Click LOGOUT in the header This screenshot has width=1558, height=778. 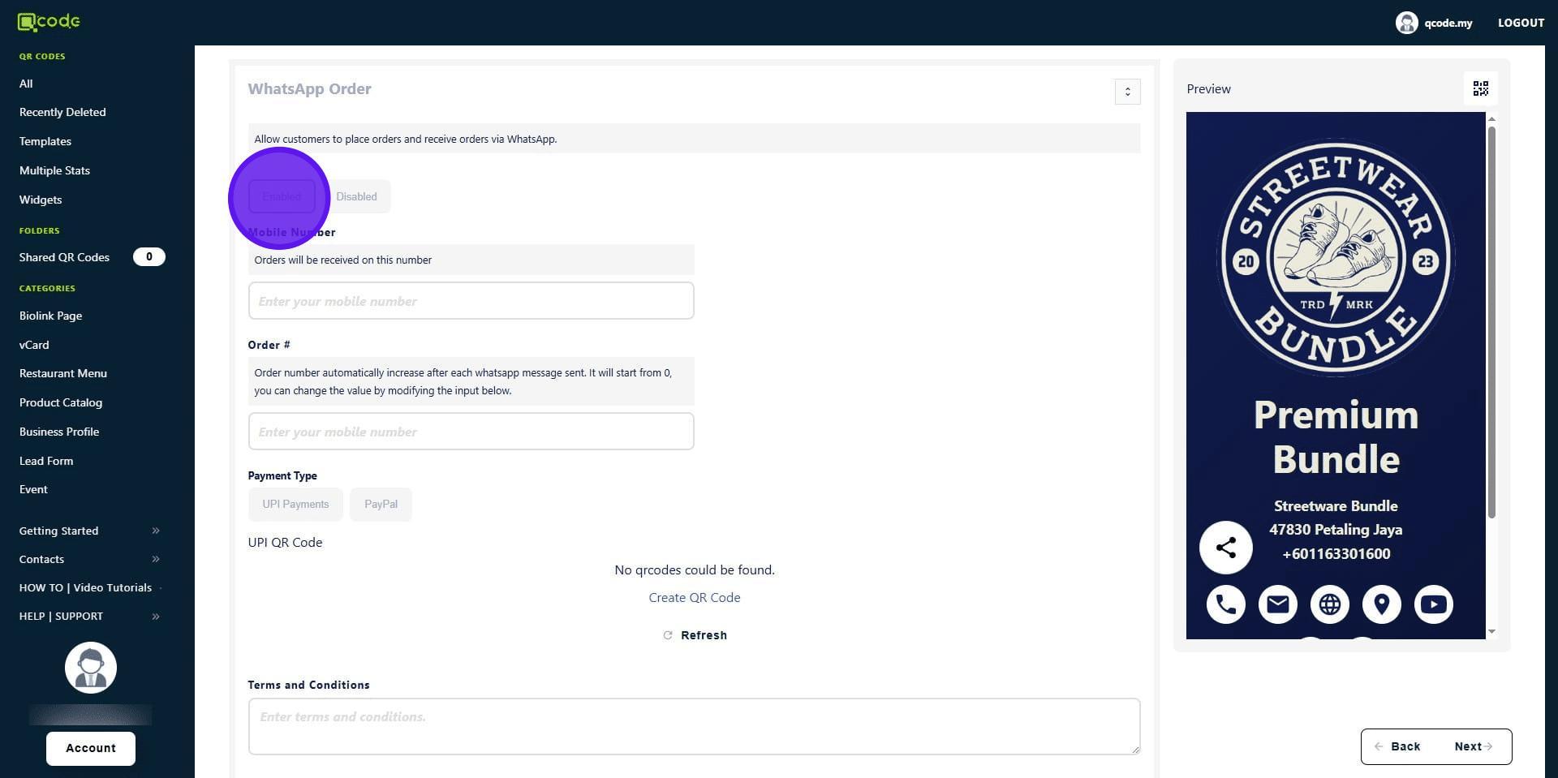pyautogui.click(x=1521, y=23)
